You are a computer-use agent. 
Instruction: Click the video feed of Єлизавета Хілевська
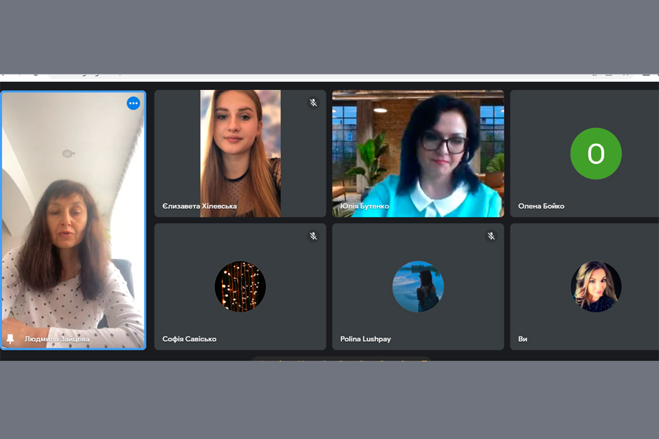point(240,154)
